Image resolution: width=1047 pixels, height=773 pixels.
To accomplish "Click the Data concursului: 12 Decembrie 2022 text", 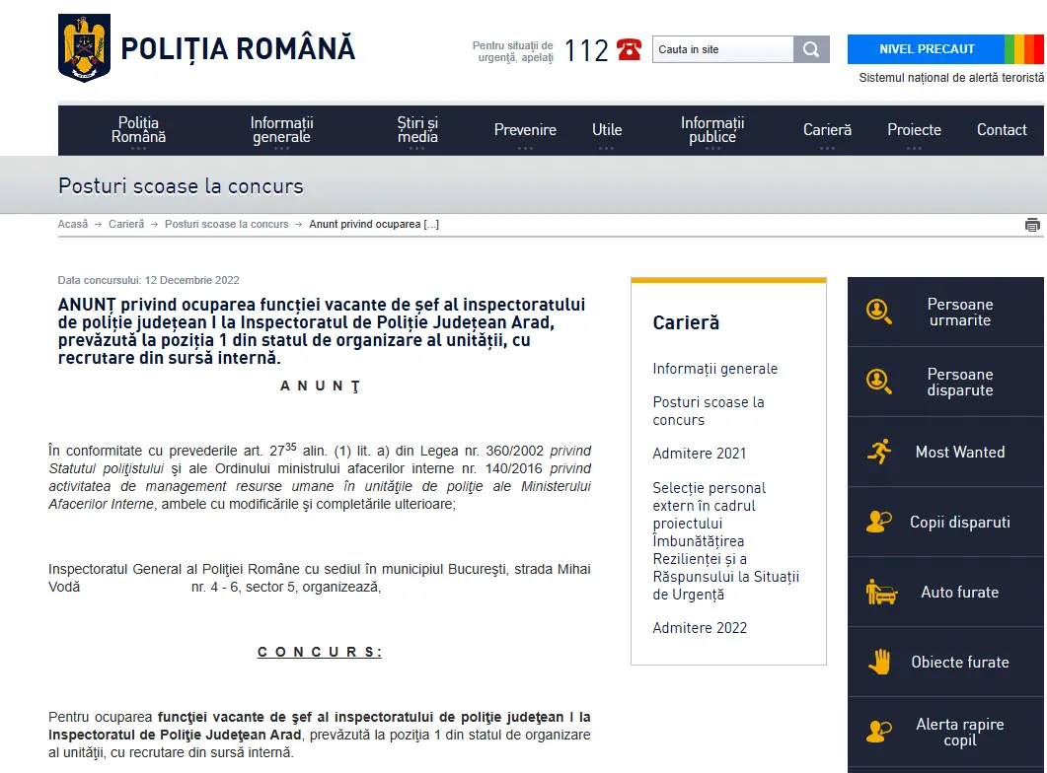I will pos(148,280).
